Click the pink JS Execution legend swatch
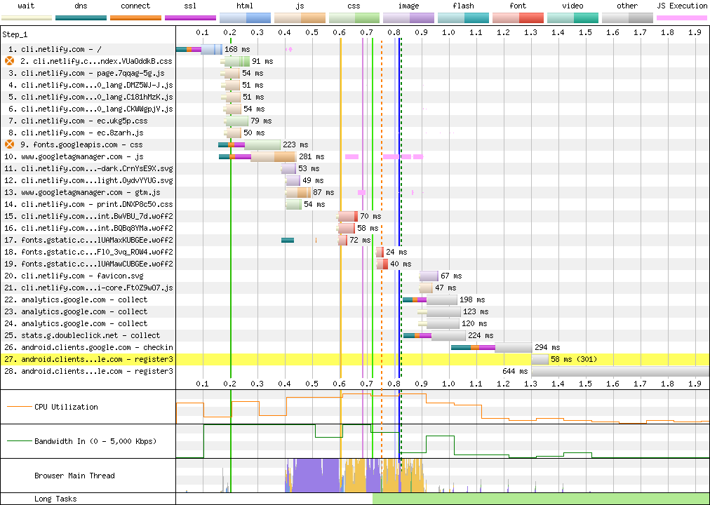 coord(682,18)
